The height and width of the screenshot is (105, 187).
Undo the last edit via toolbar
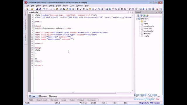(x=44, y=9)
